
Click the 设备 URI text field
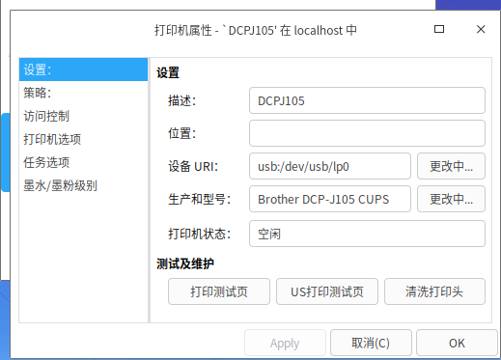pos(330,166)
